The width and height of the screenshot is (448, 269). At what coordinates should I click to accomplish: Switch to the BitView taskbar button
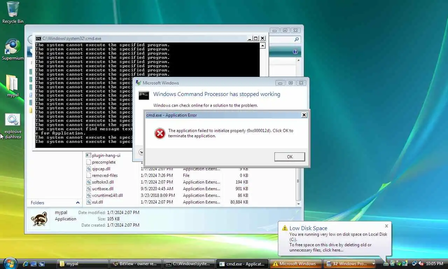click(x=136, y=264)
